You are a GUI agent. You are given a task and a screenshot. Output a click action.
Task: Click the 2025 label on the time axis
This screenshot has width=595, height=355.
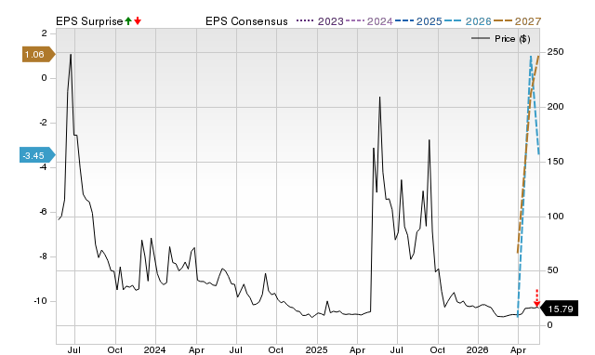[x=316, y=349]
